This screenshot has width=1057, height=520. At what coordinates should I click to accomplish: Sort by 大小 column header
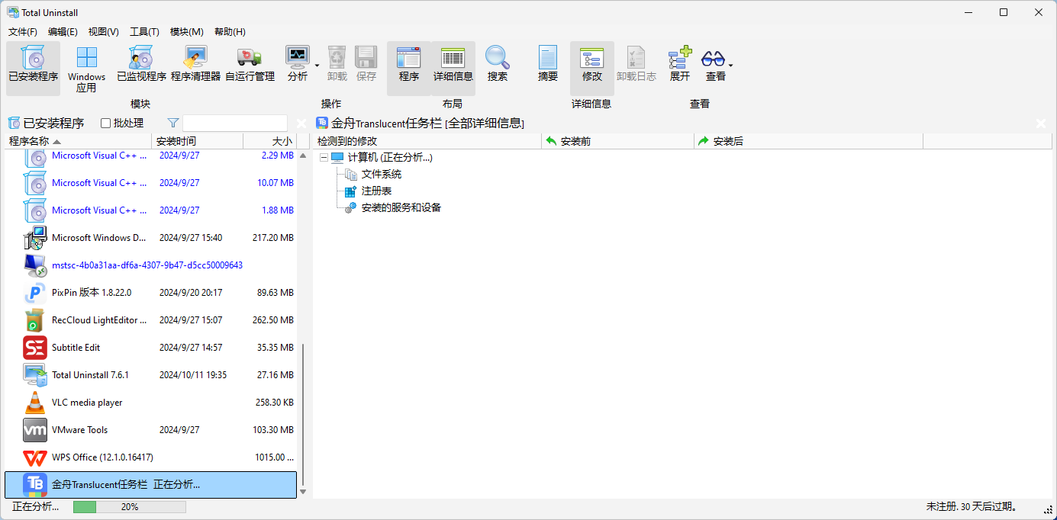click(x=270, y=141)
